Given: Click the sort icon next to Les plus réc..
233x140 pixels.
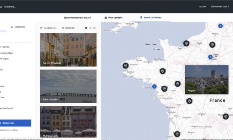Looking at the screenshot, I should [42, 28].
